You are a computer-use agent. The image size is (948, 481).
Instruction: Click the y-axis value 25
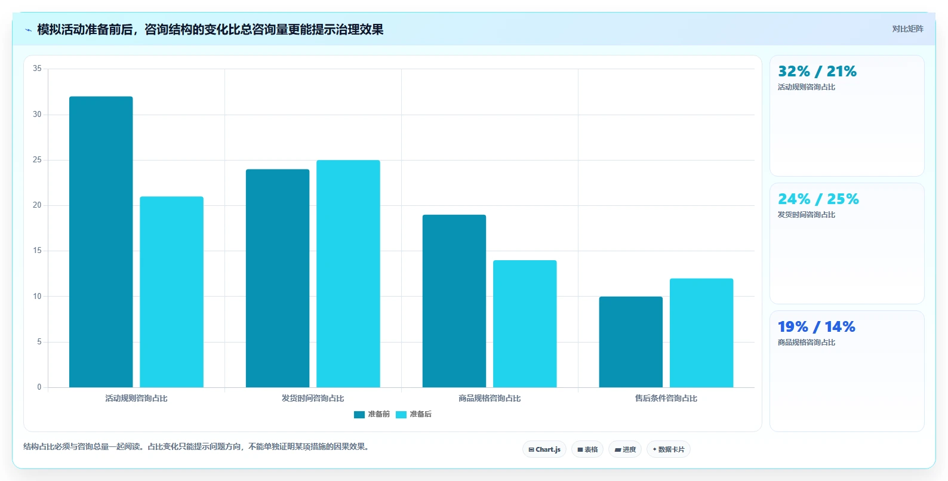(37, 160)
